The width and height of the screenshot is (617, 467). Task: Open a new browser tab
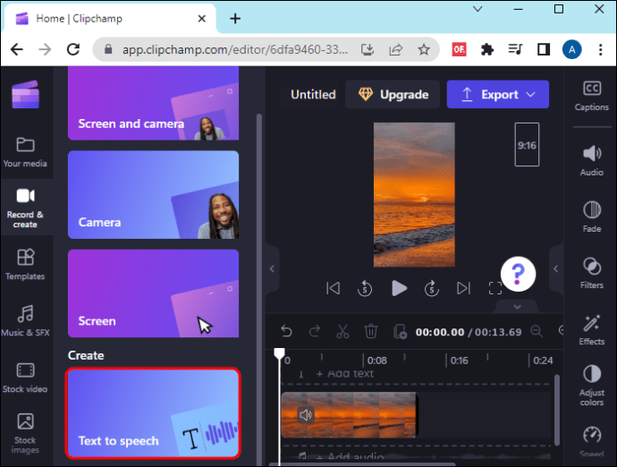(x=235, y=19)
